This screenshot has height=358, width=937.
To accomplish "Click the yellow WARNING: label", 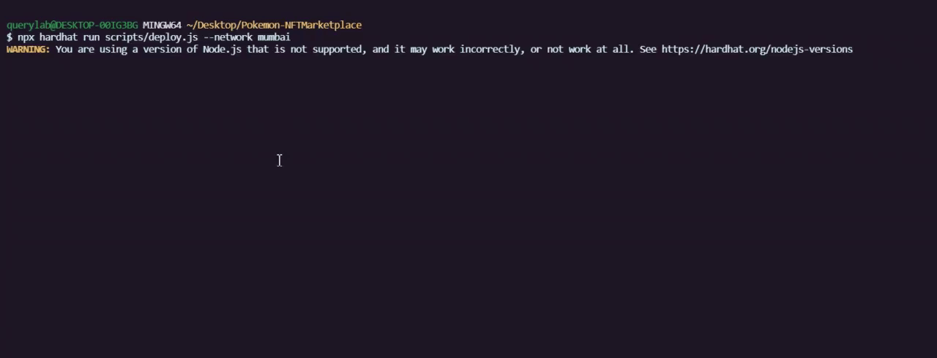I will pyautogui.click(x=28, y=49).
